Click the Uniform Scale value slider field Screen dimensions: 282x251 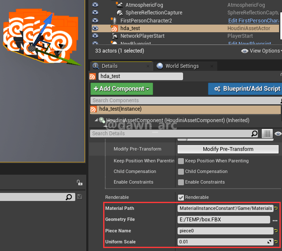click(x=222, y=242)
